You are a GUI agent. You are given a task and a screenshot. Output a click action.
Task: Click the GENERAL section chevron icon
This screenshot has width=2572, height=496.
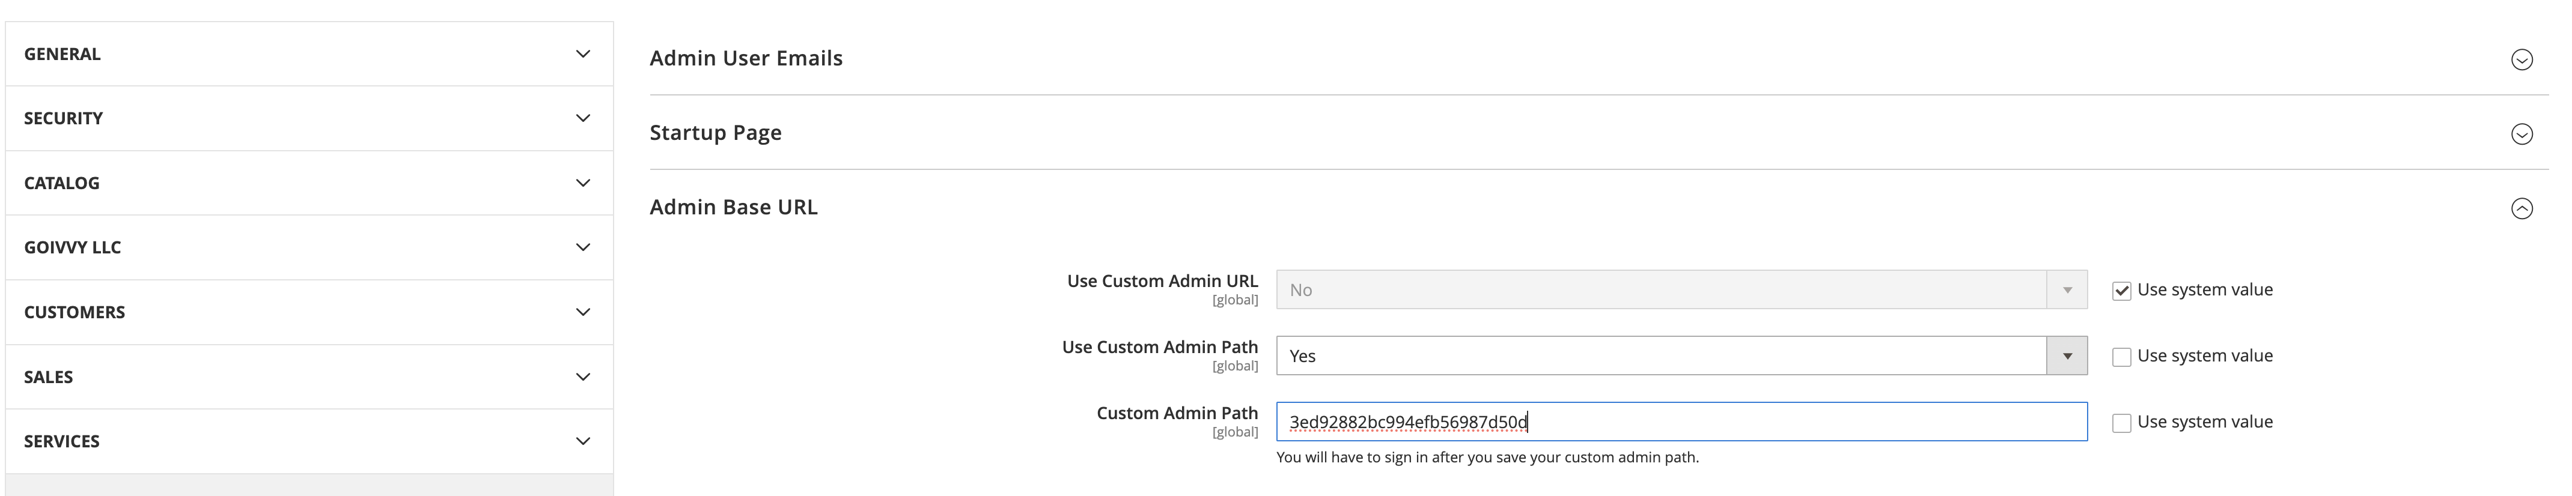click(x=583, y=54)
